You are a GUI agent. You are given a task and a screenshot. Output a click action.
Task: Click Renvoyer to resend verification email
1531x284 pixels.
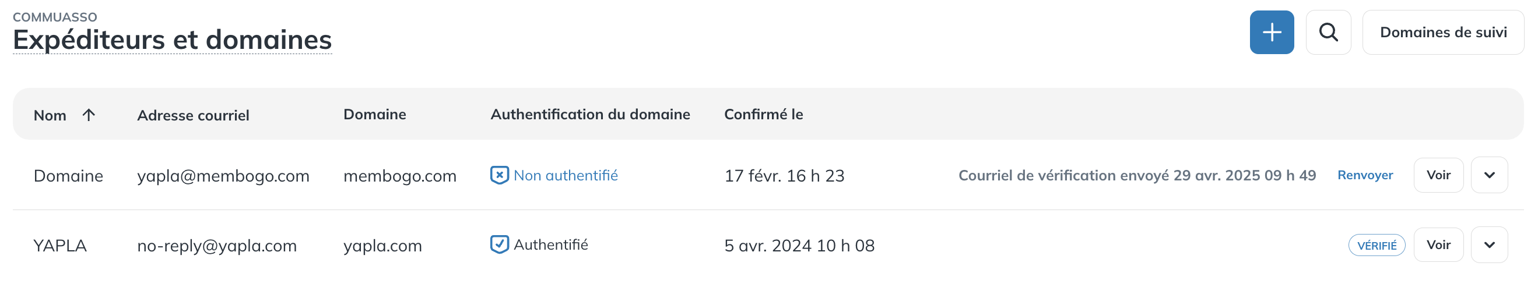(x=1365, y=176)
